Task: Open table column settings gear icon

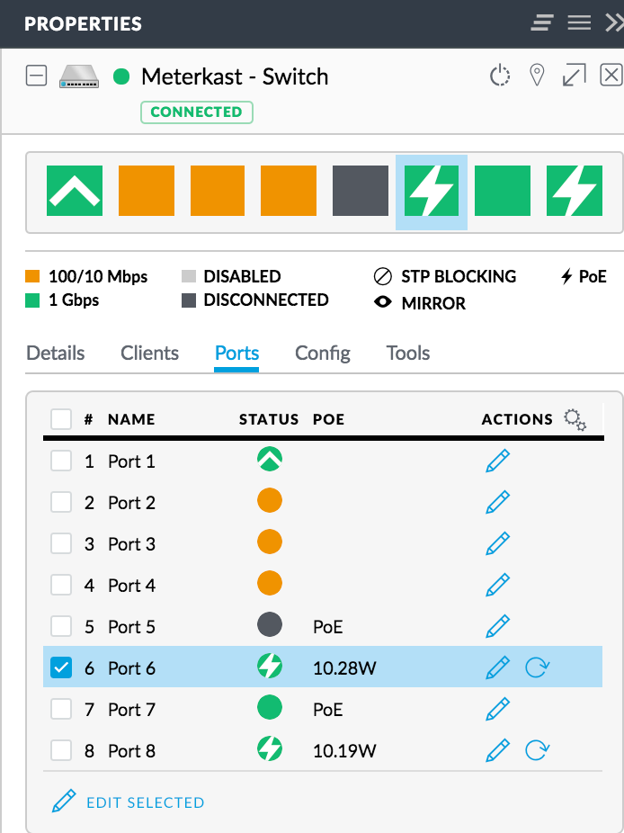Action: point(575,420)
